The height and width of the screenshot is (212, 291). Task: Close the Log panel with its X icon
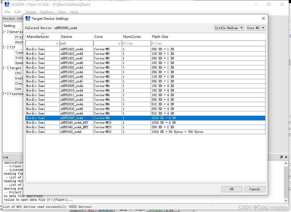[286, 157]
